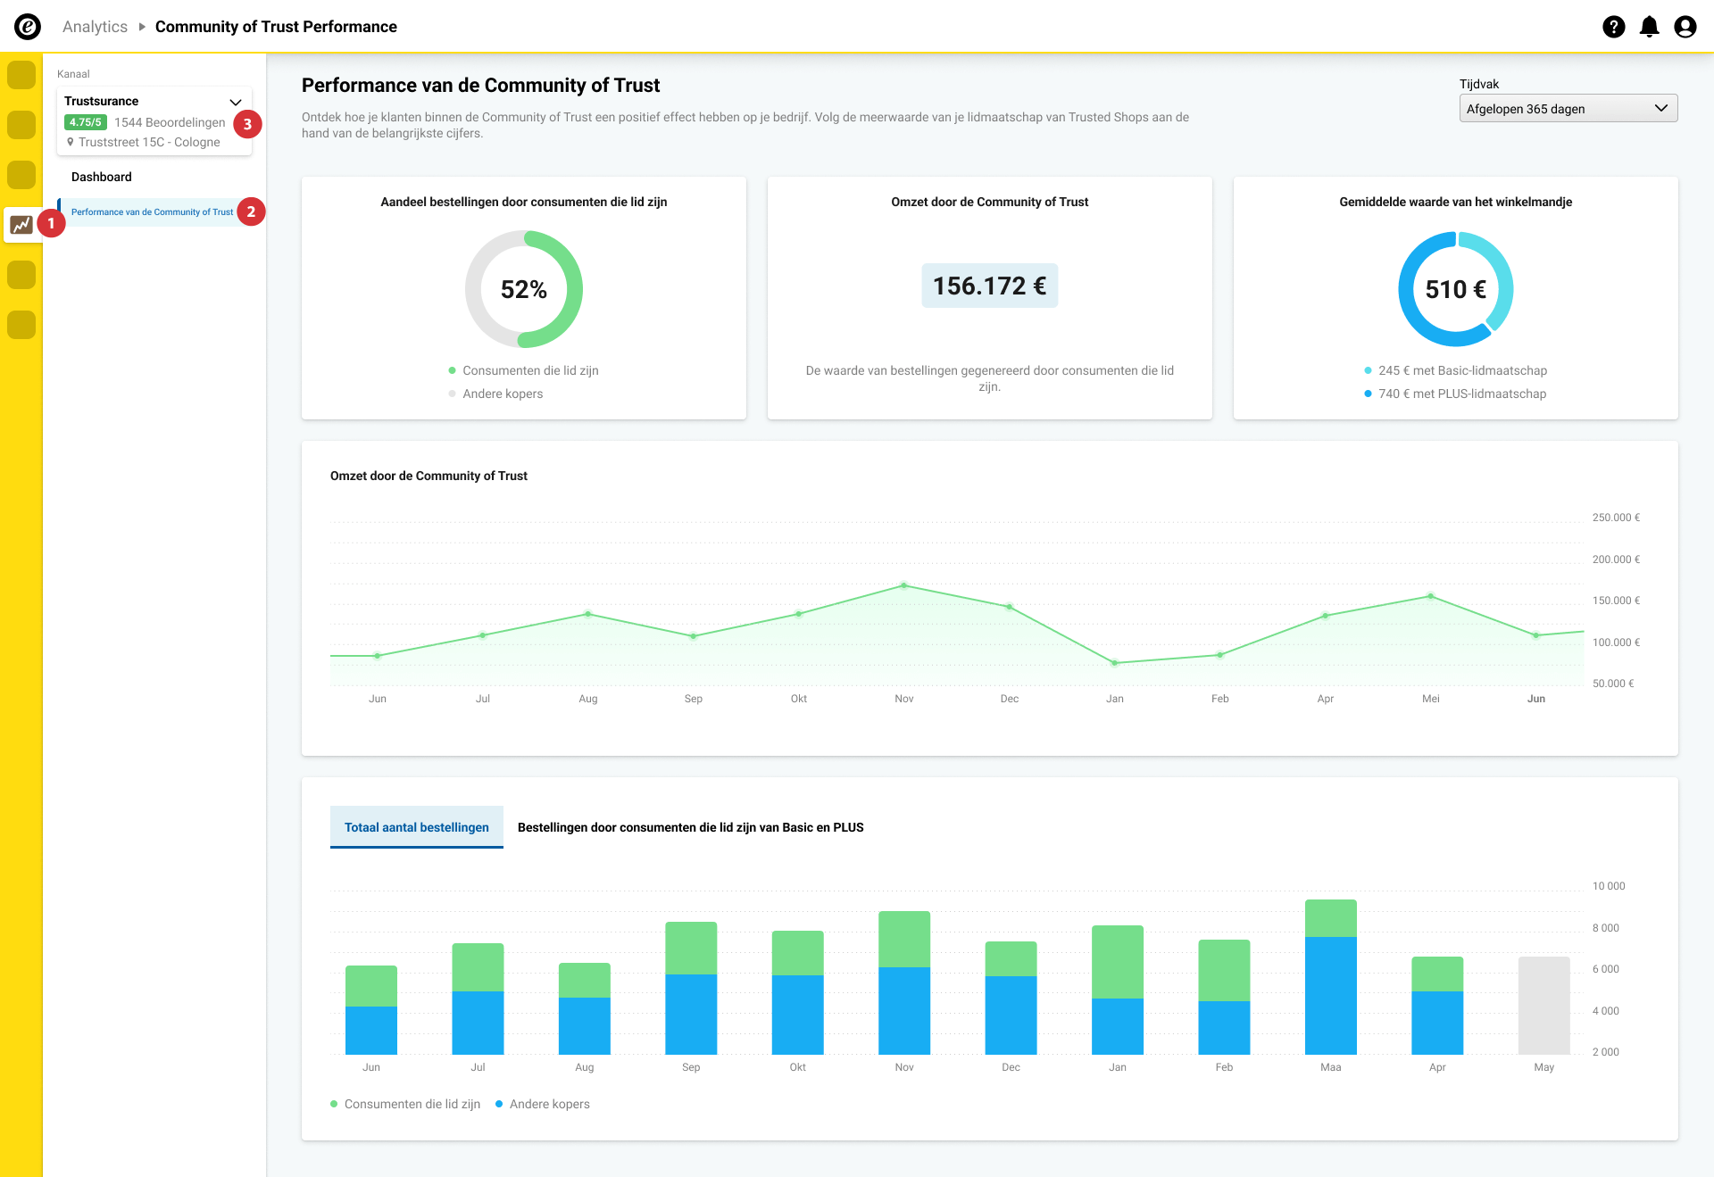The height and width of the screenshot is (1177, 1714).
Task: Click the help question mark icon
Action: tap(1613, 27)
